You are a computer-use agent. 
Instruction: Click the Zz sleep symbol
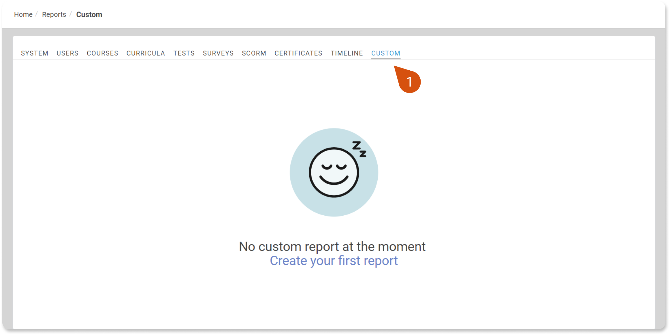(359, 149)
